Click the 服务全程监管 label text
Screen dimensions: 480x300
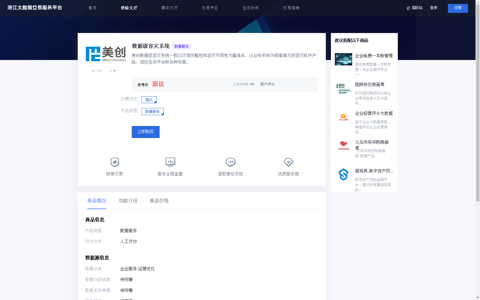[170, 174]
